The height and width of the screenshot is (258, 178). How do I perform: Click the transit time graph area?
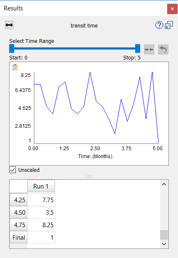96,108
